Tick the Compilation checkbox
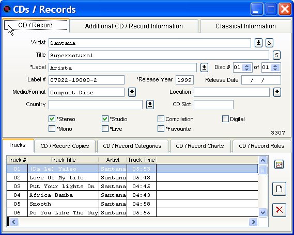The image size is (294, 235). click(x=161, y=119)
